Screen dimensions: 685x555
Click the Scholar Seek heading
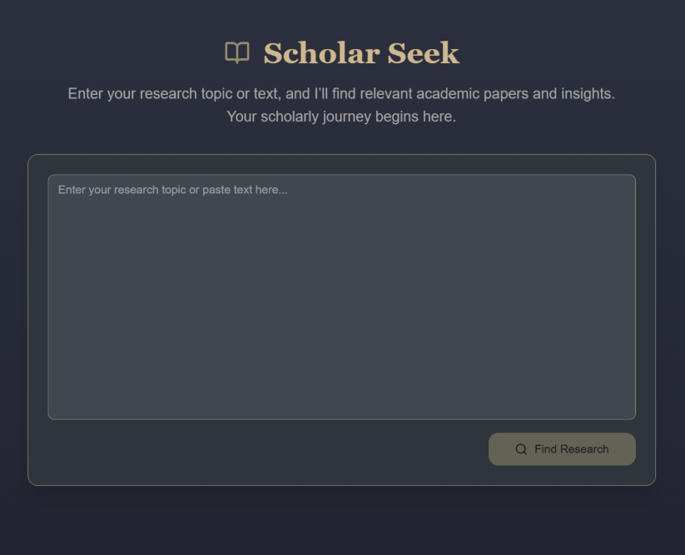[x=360, y=52]
